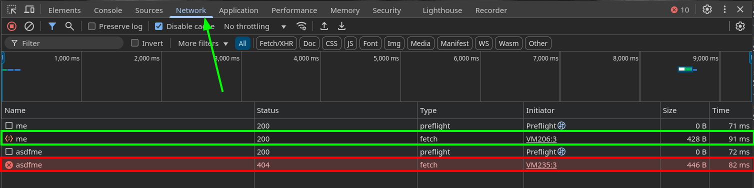Filter requests by Fetch/XHR
The width and height of the screenshot is (754, 188).
click(x=276, y=43)
